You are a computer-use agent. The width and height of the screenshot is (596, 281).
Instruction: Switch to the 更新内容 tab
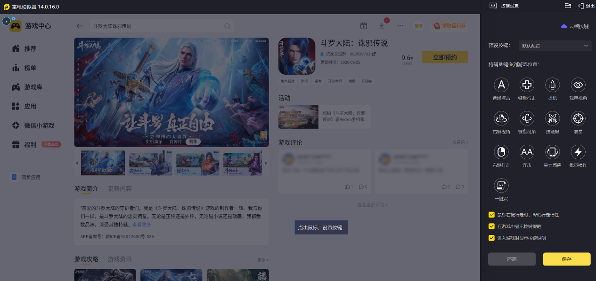click(x=120, y=188)
